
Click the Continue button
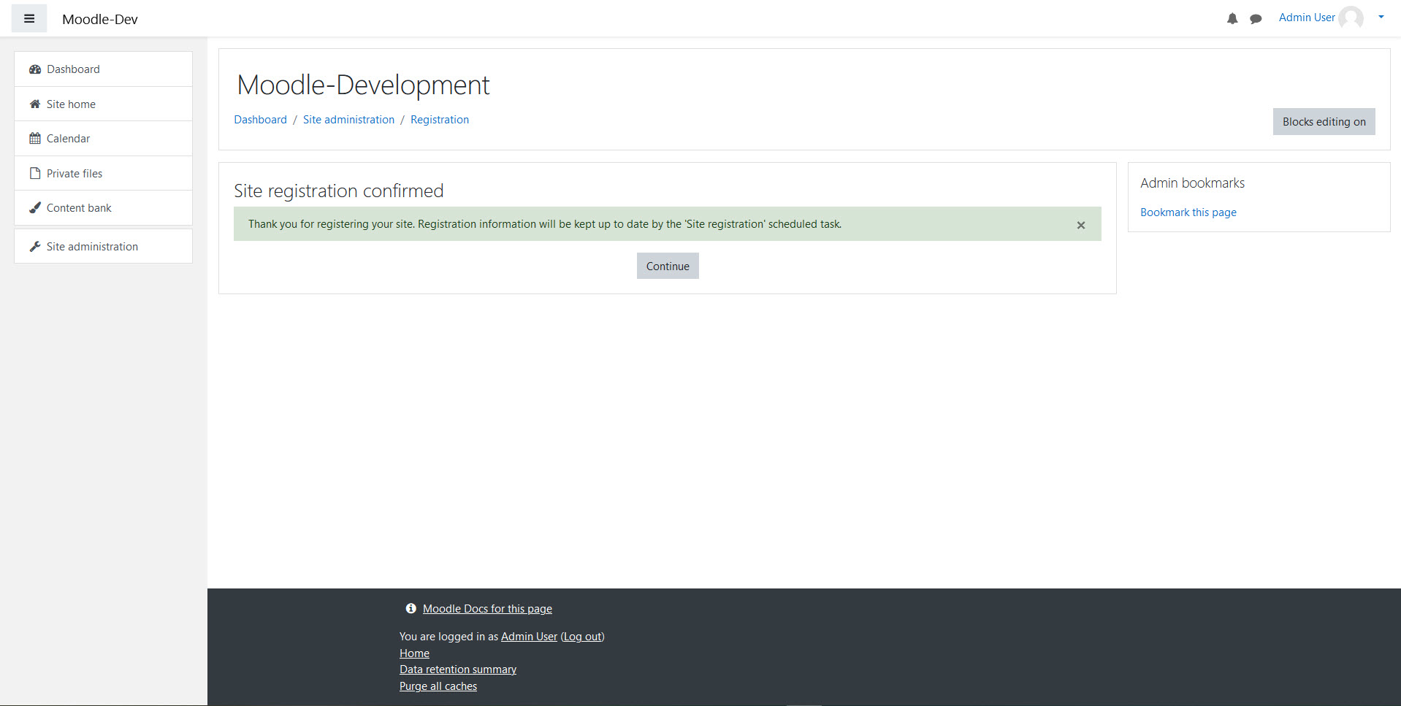pyautogui.click(x=668, y=266)
